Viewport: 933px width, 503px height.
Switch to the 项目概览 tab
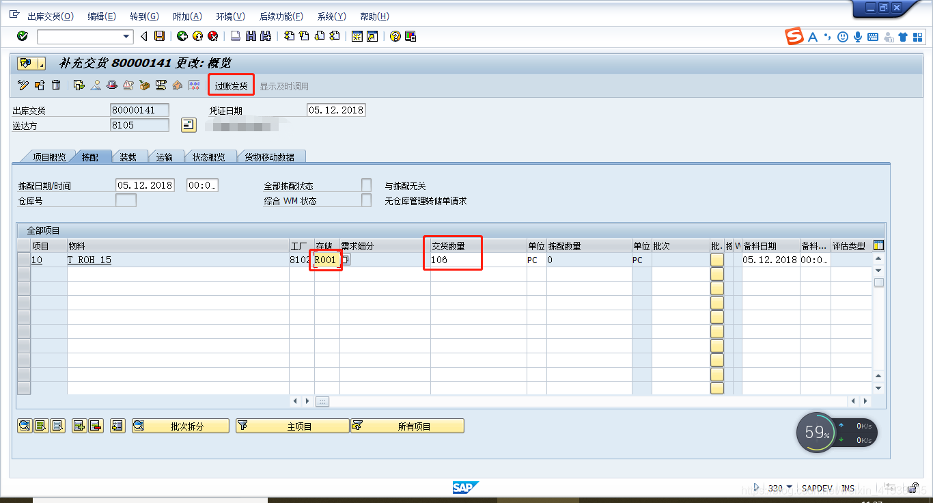[49, 157]
